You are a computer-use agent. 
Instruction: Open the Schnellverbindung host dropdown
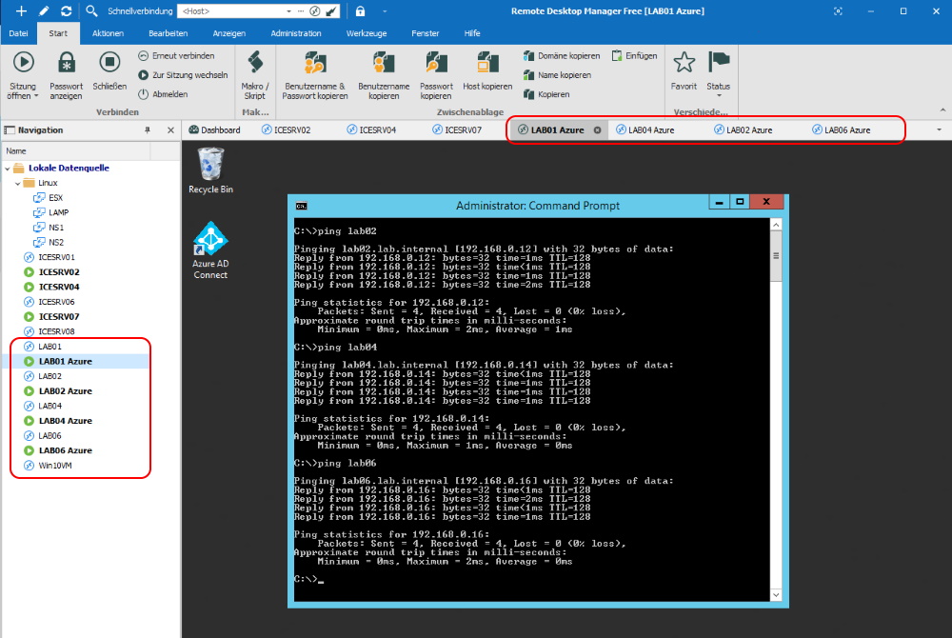[288, 10]
